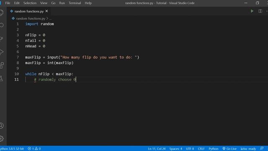Image resolution: width=268 pixels, height=151 pixels.
Task: Open the Testing flask view
Action: pos(1,78)
